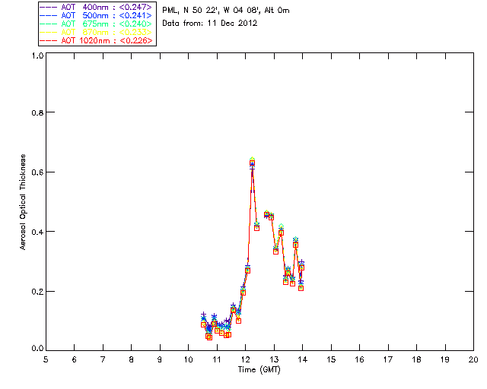Click the x-axis tick label 16
The image size is (487, 389).
click(359, 359)
